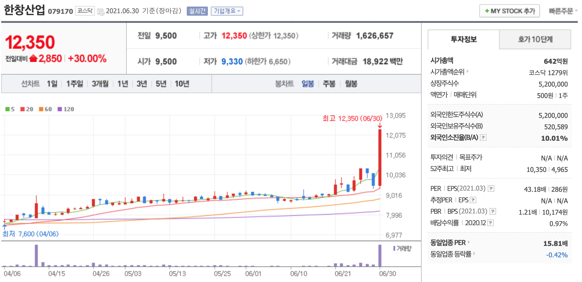
Task: Click the 06/30 volume bar in the volume chart
Action: 380,256
